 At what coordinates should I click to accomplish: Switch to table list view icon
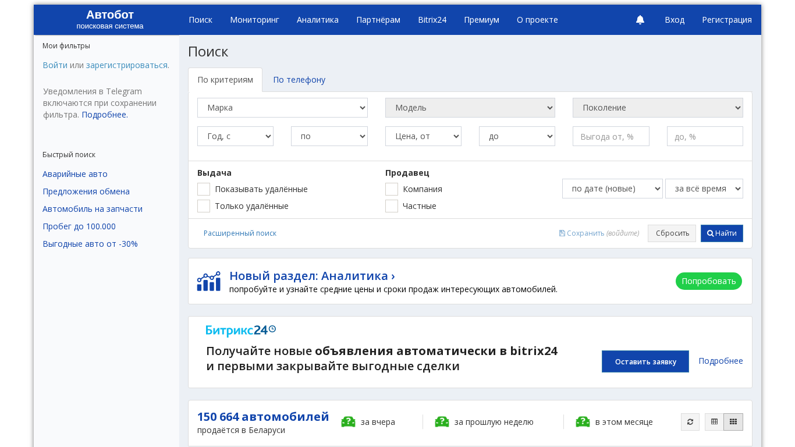point(714,422)
